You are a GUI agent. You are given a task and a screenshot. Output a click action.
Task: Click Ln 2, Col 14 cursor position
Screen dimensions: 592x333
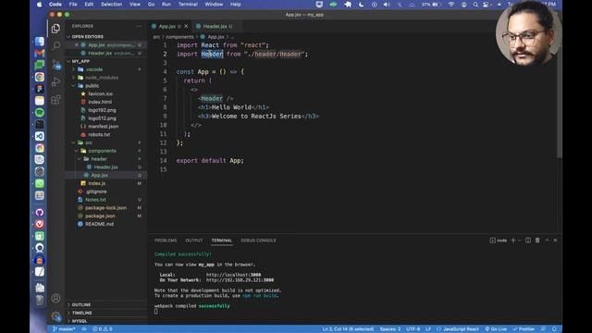click(x=348, y=329)
